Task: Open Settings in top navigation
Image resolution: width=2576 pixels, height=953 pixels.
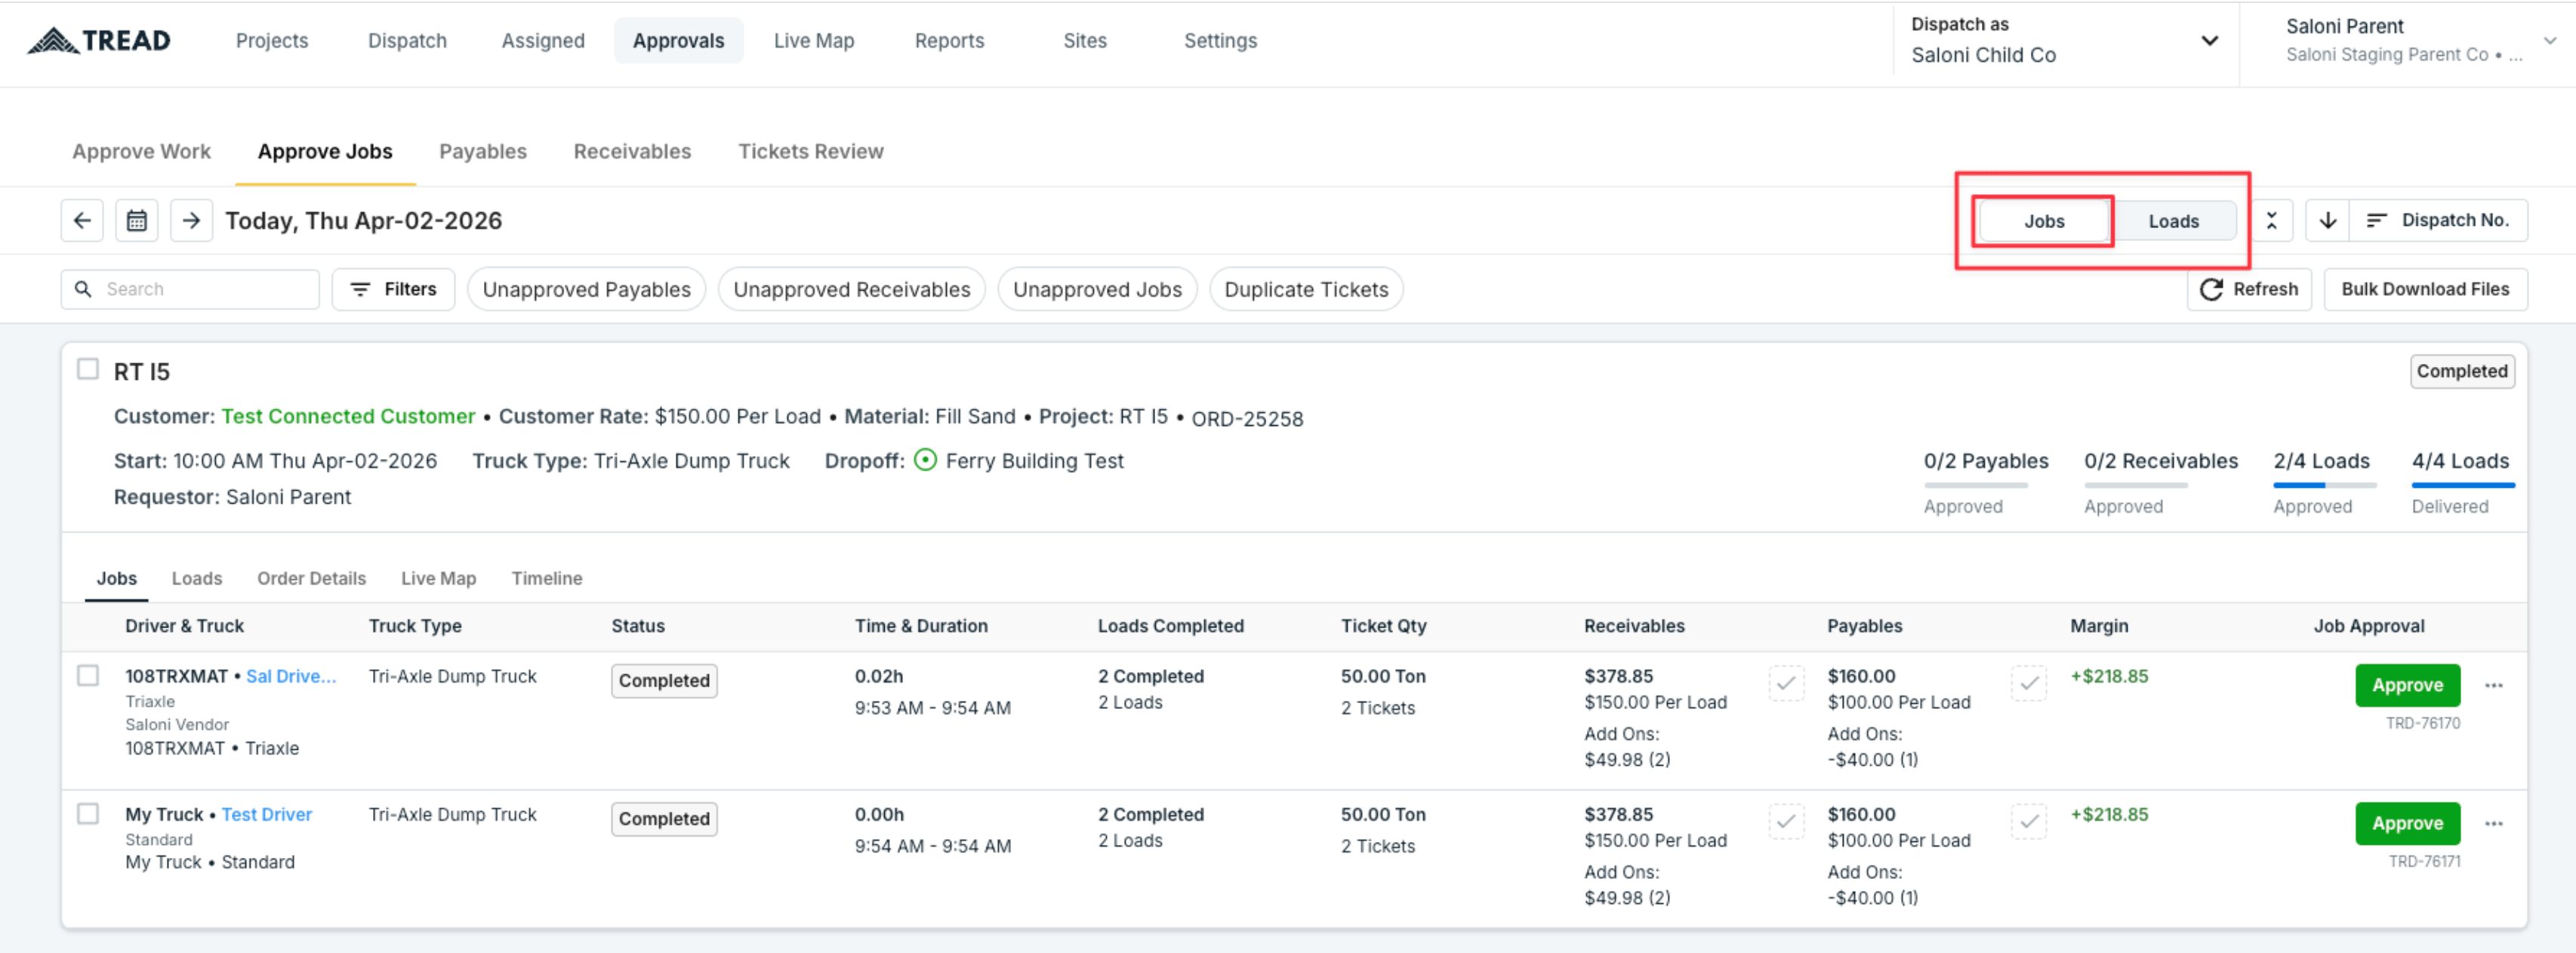Action: click(x=1220, y=40)
